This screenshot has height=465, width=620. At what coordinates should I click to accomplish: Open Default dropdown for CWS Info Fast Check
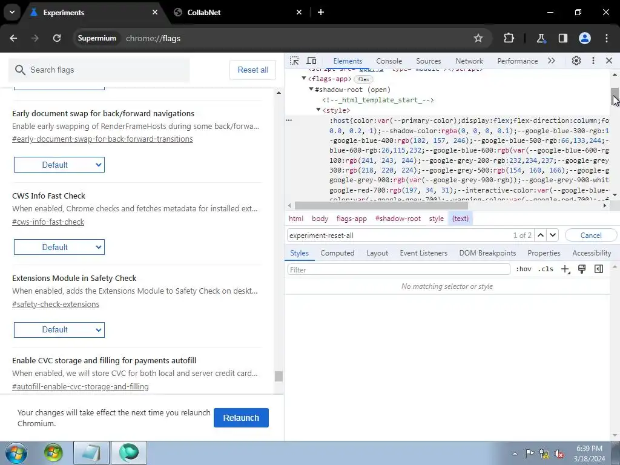59,247
